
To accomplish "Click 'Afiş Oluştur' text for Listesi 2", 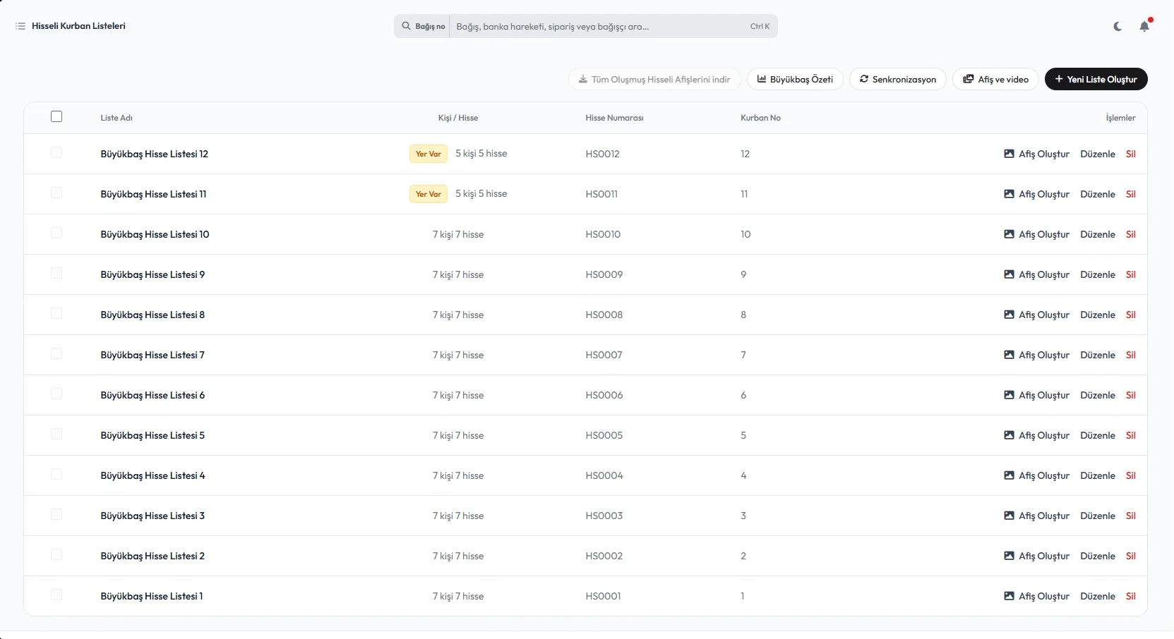I will click(1044, 556).
